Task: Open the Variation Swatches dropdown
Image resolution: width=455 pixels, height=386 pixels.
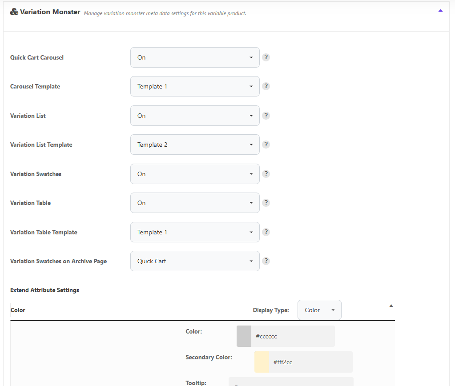Action: 195,174
